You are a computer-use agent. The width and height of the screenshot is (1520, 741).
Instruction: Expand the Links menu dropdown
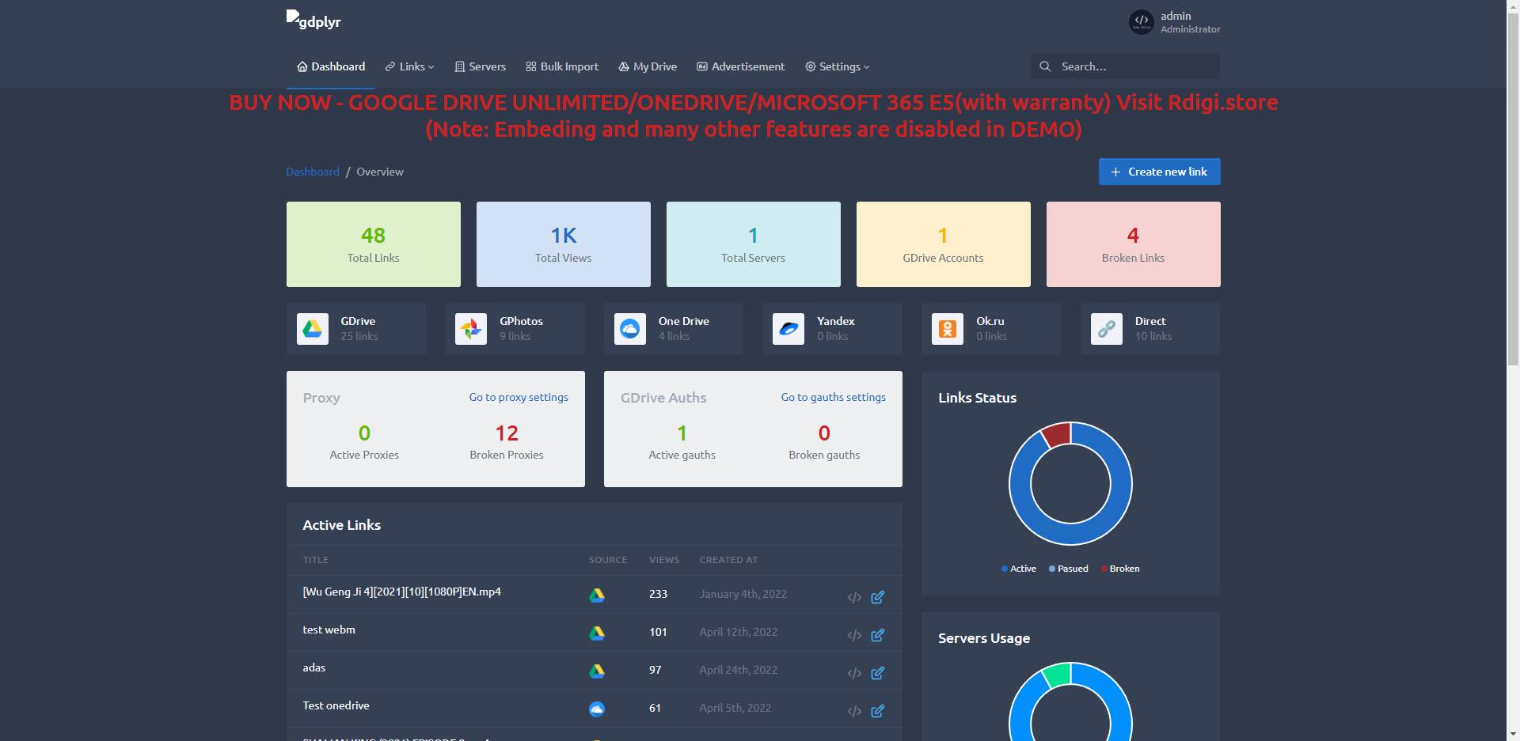click(x=410, y=66)
